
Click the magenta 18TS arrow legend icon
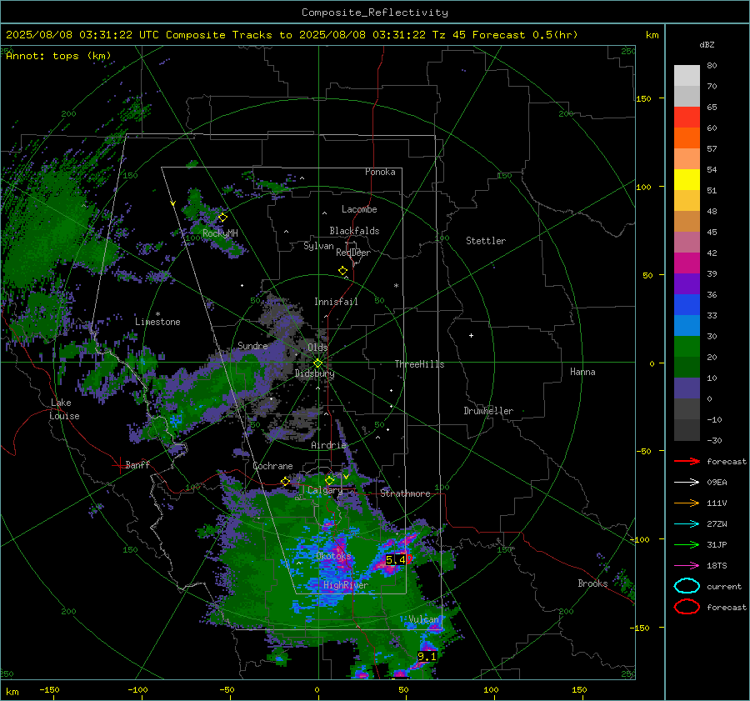coord(687,566)
